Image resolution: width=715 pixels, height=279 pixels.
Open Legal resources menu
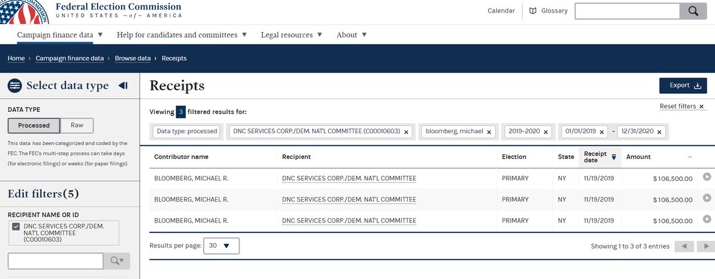291,35
